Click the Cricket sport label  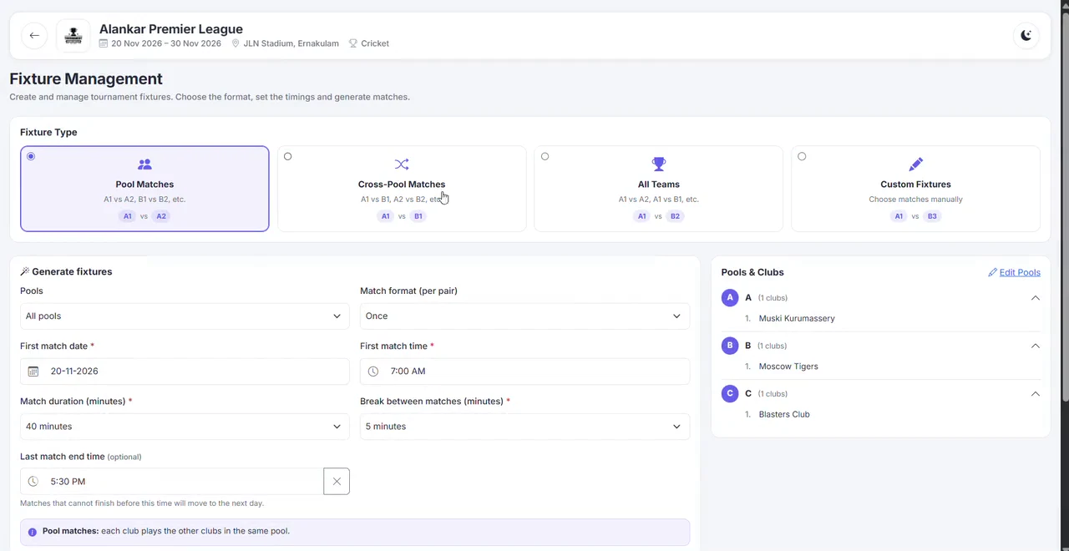tap(375, 43)
